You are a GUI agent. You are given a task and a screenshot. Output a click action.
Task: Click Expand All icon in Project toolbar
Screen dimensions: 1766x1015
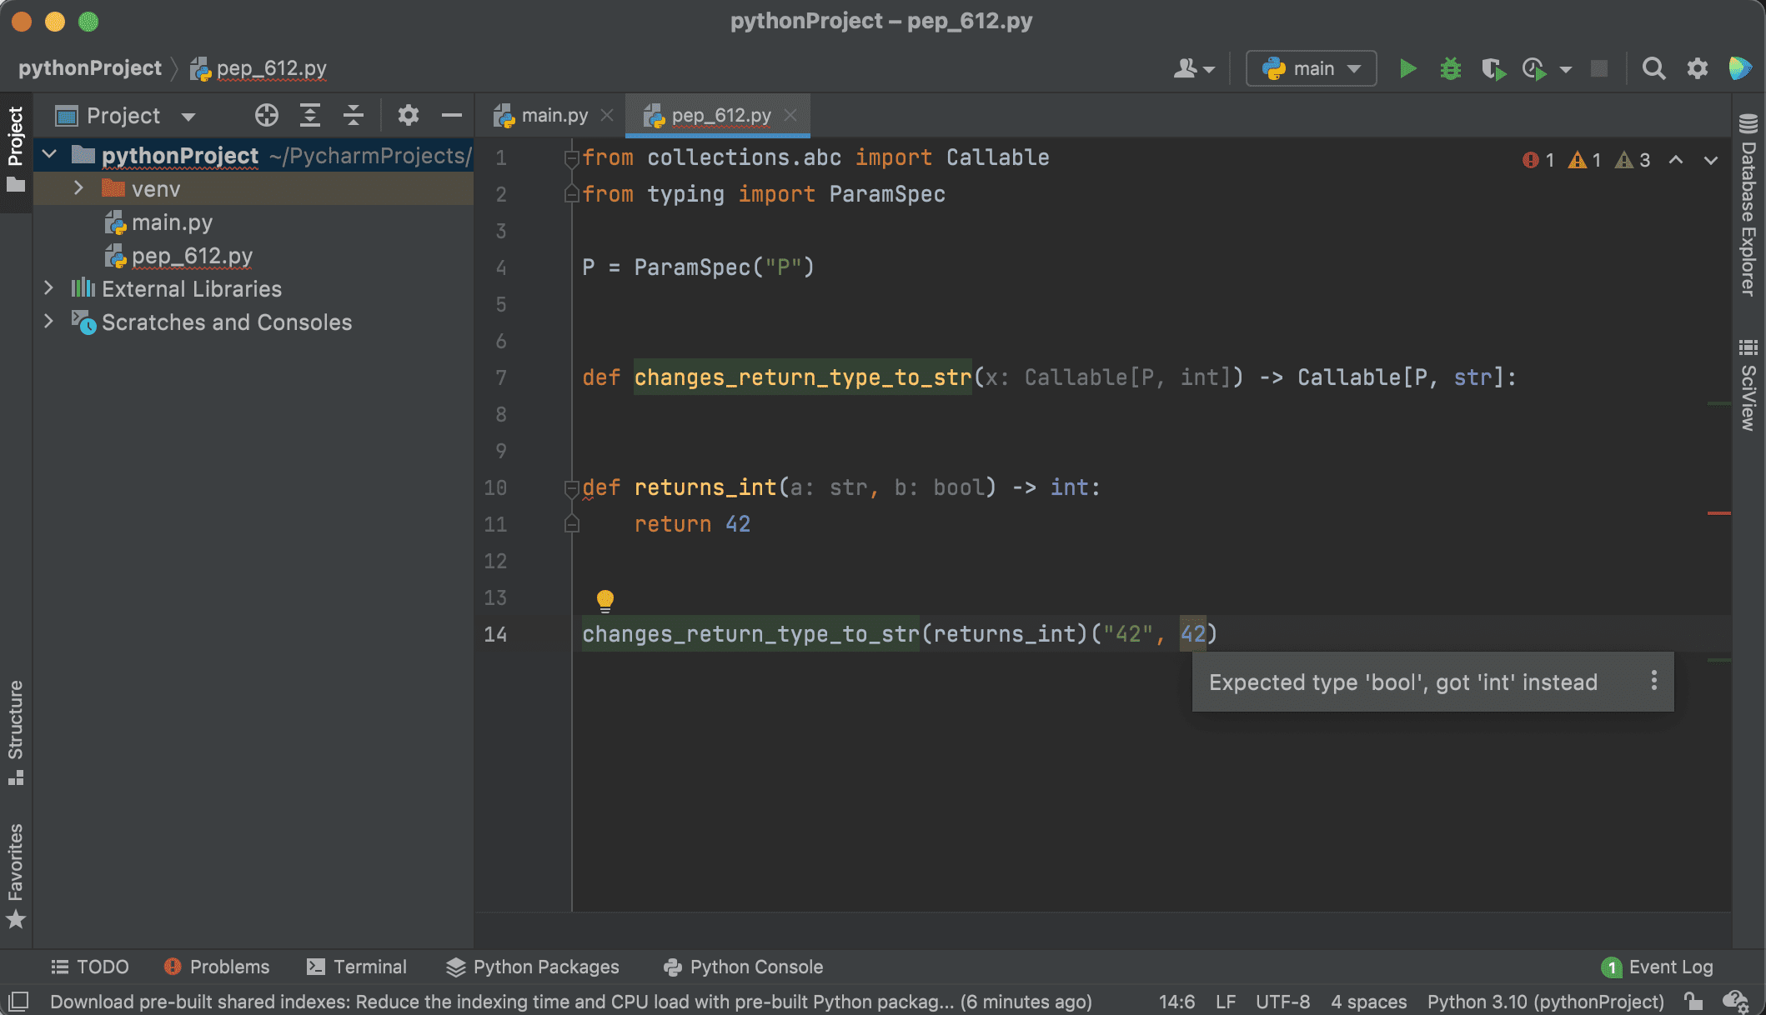click(310, 115)
